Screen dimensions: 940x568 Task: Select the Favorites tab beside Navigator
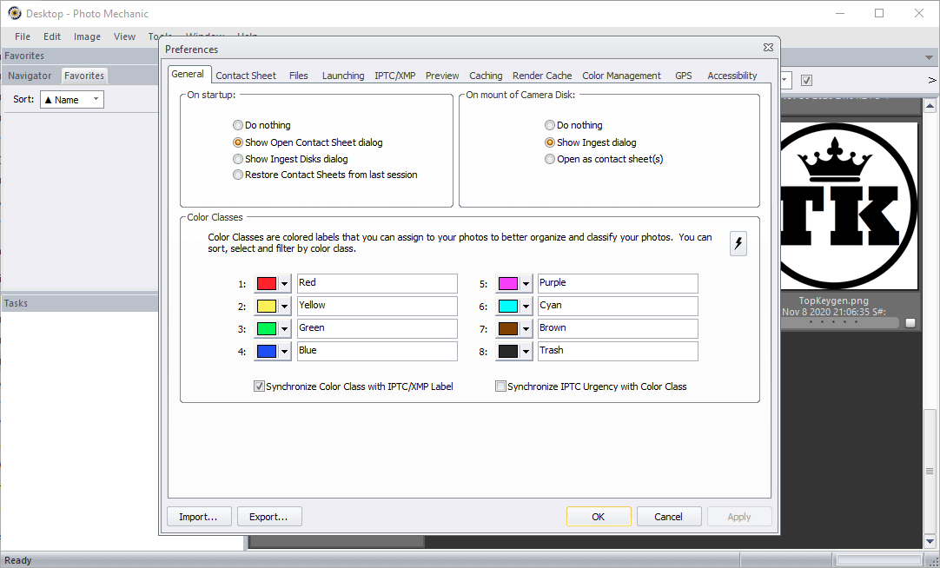click(x=84, y=76)
